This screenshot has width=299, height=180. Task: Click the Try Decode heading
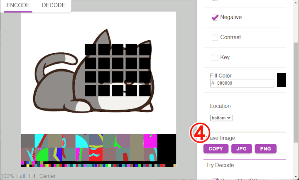(x=220, y=165)
